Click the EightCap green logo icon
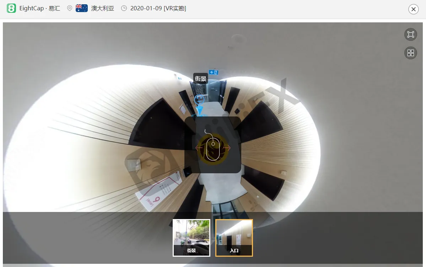 (11, 8)
